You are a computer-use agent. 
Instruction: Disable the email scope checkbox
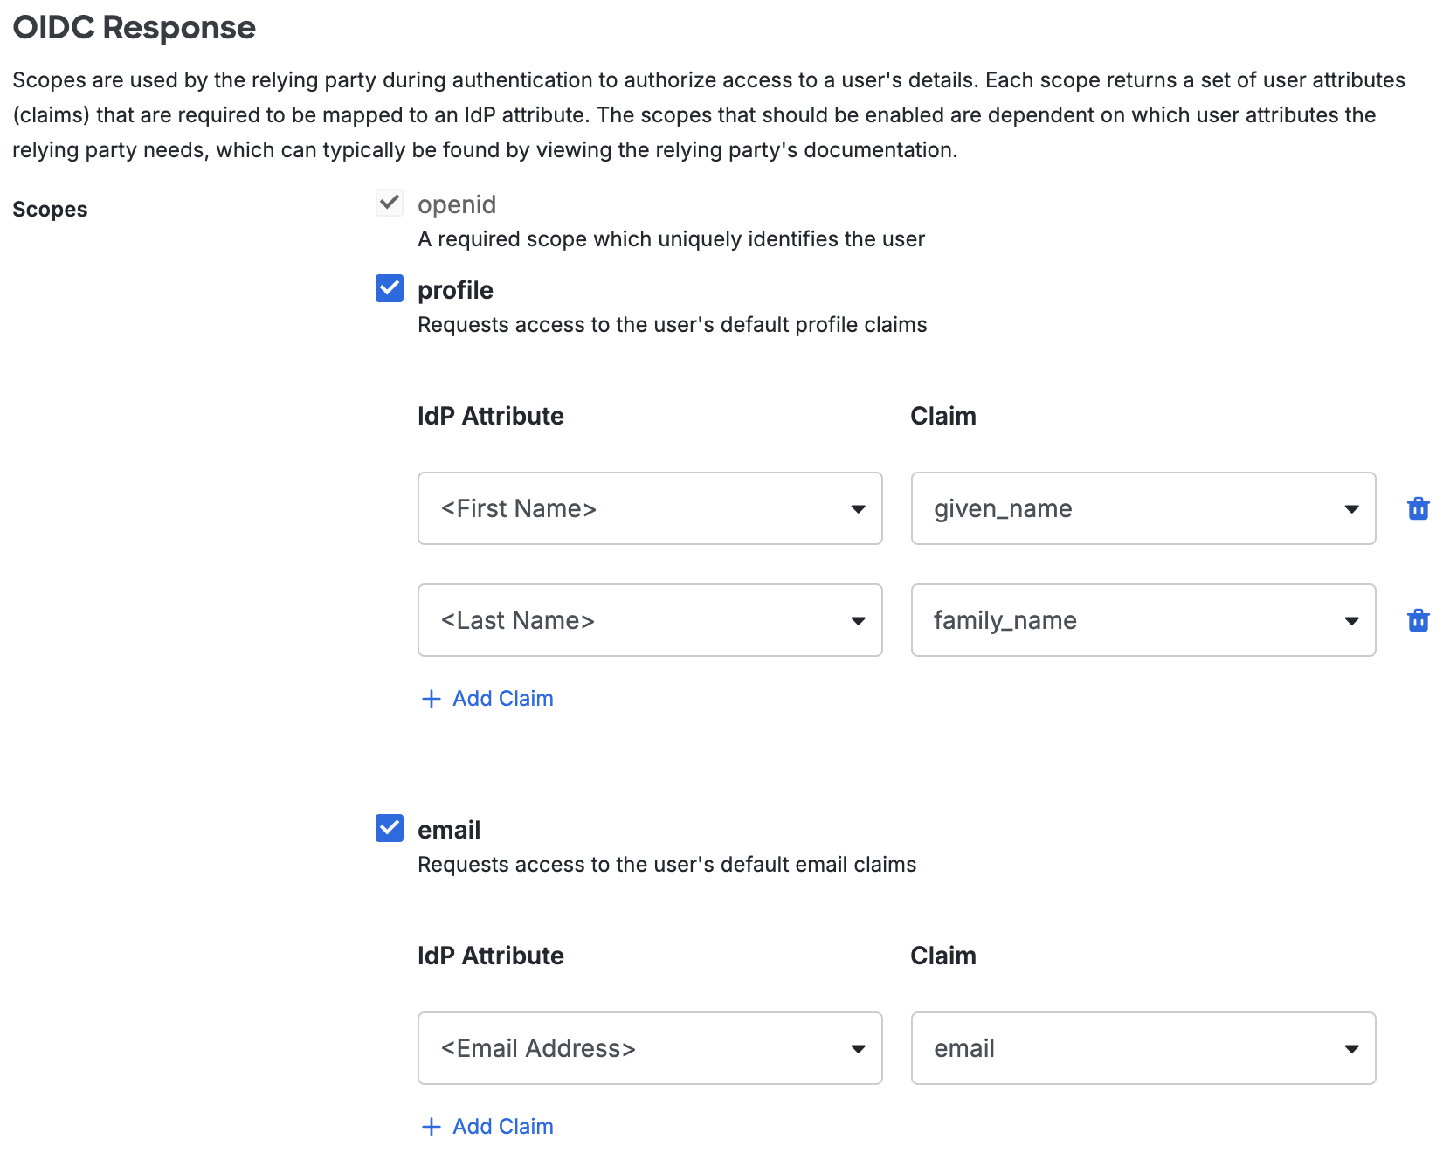389,828
